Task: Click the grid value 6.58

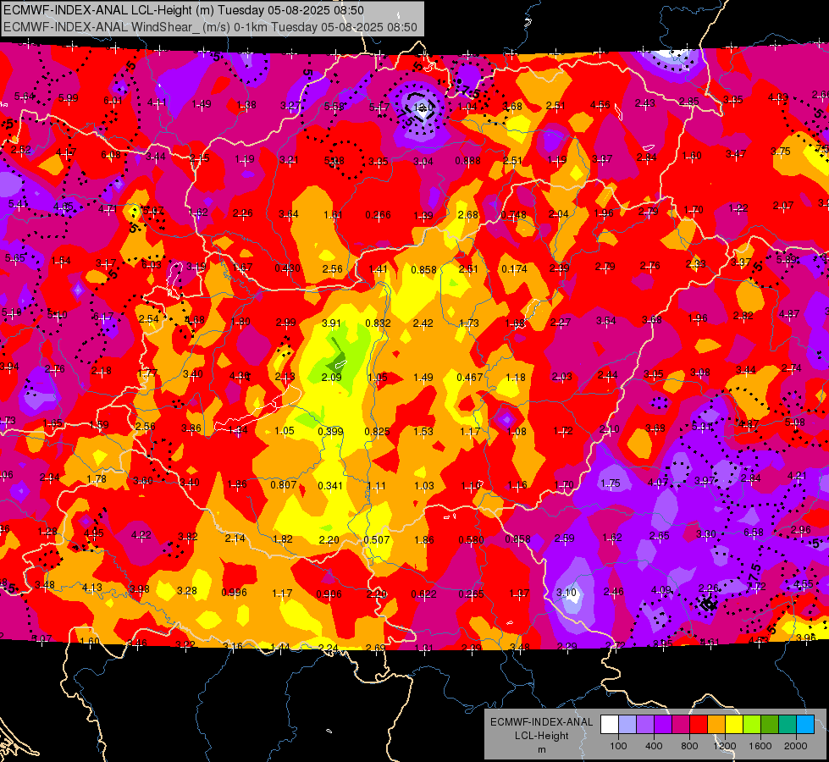Action: (x=754, y=533)
